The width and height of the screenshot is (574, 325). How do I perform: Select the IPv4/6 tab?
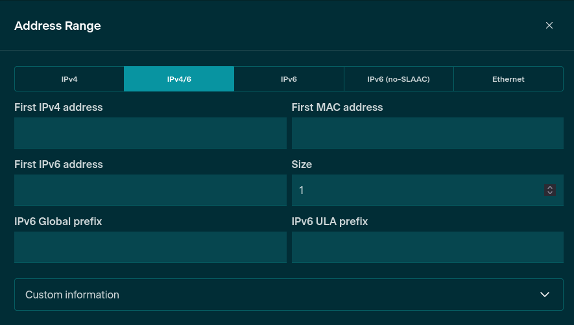click(179, 79)
